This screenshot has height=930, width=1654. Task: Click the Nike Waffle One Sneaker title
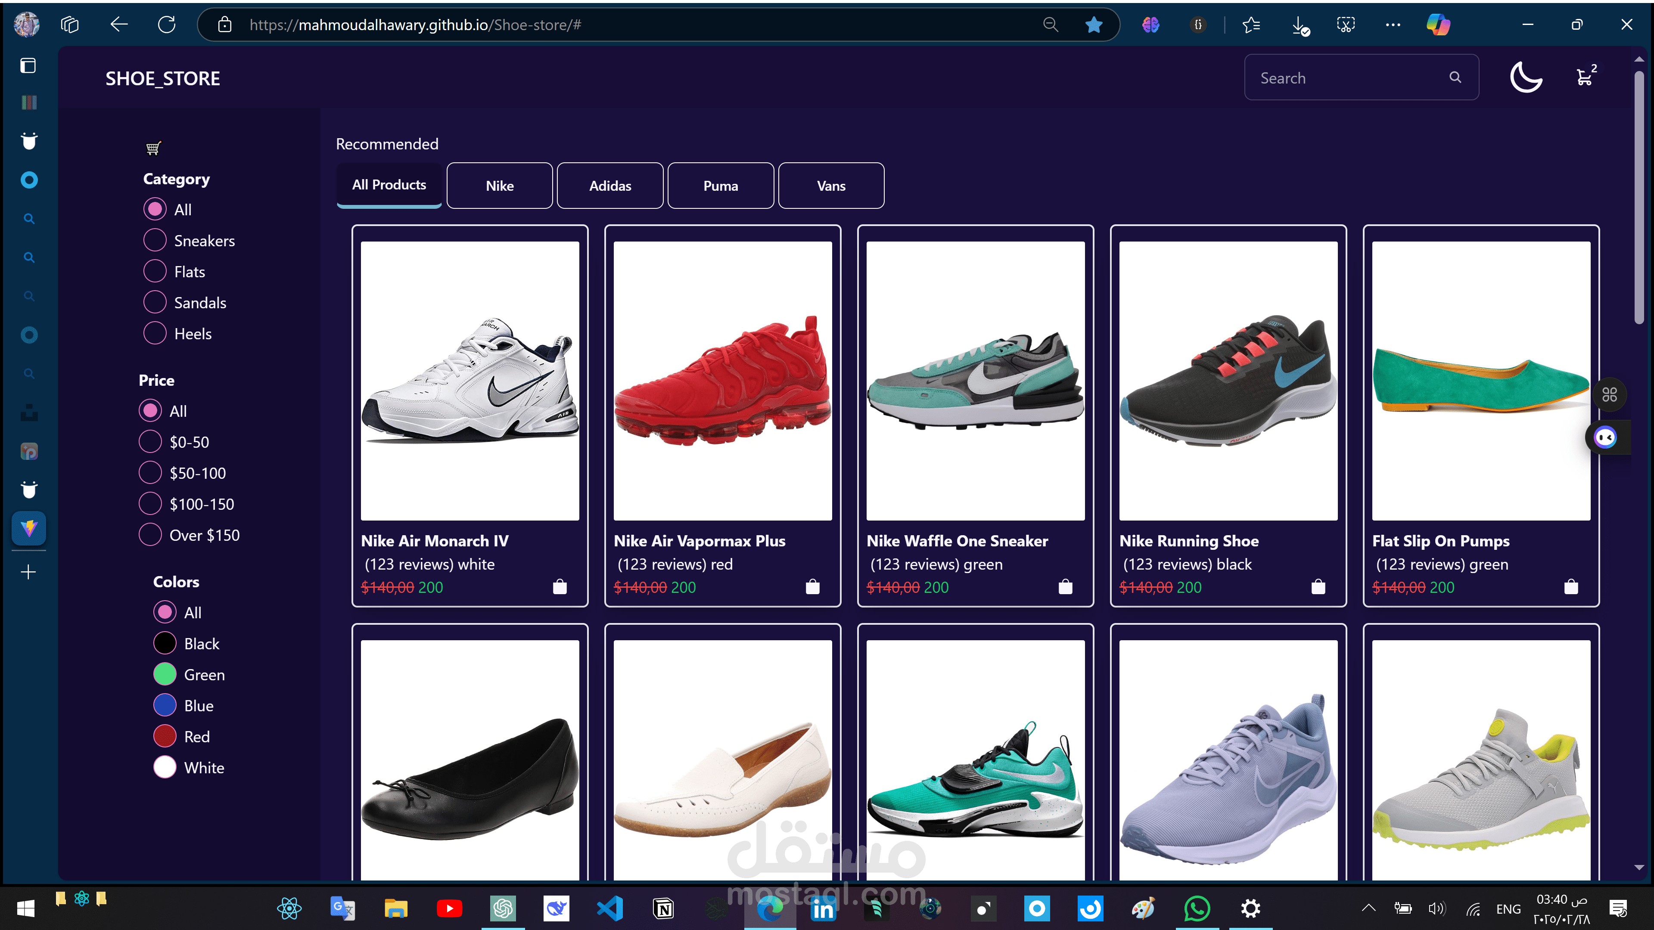(958, 540)
